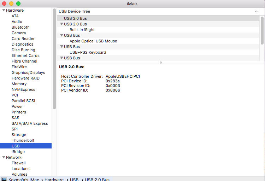
Task: Click the PCI Vendor ID value 0x8086
Action: point(113,90)
